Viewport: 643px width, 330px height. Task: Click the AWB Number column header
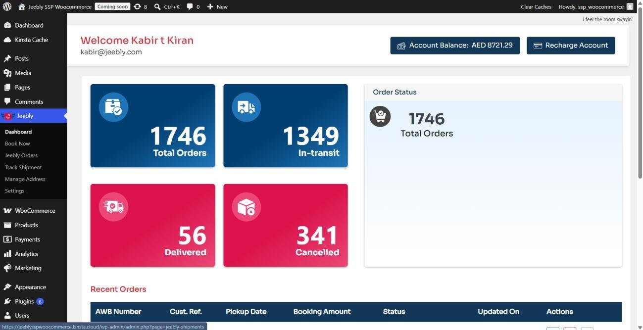(x=118, y=312)
